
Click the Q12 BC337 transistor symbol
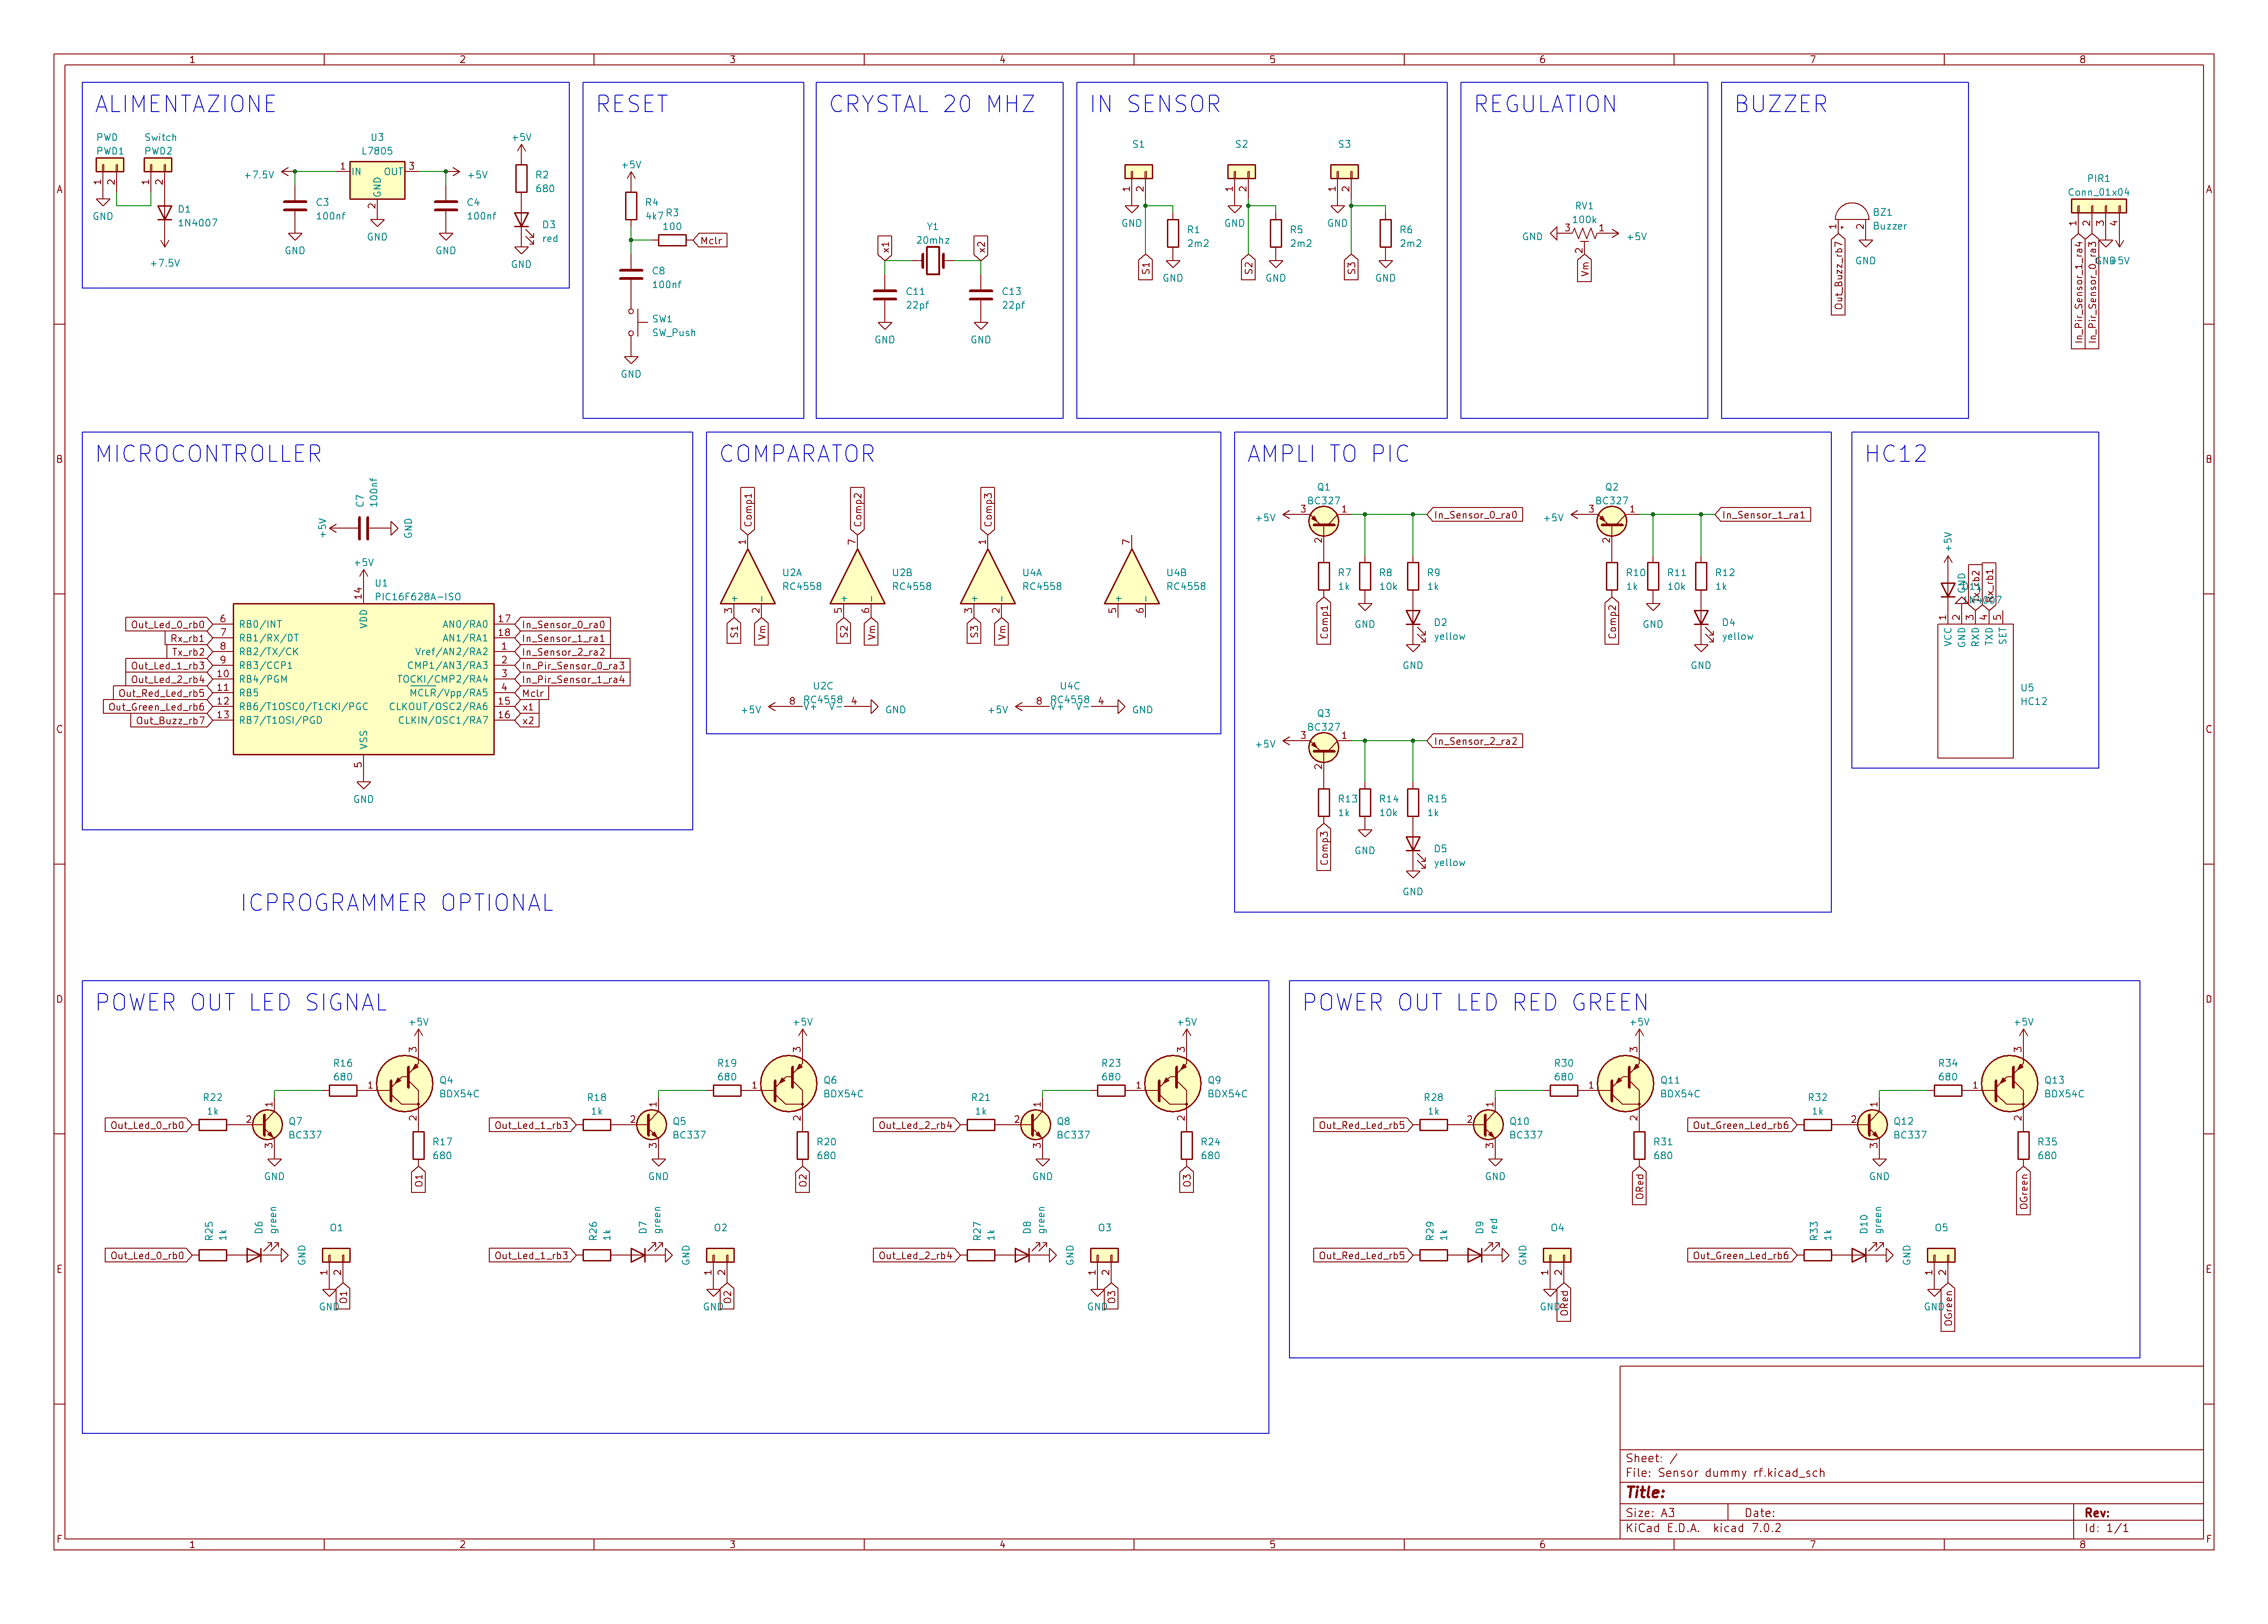[1873, 1125]
